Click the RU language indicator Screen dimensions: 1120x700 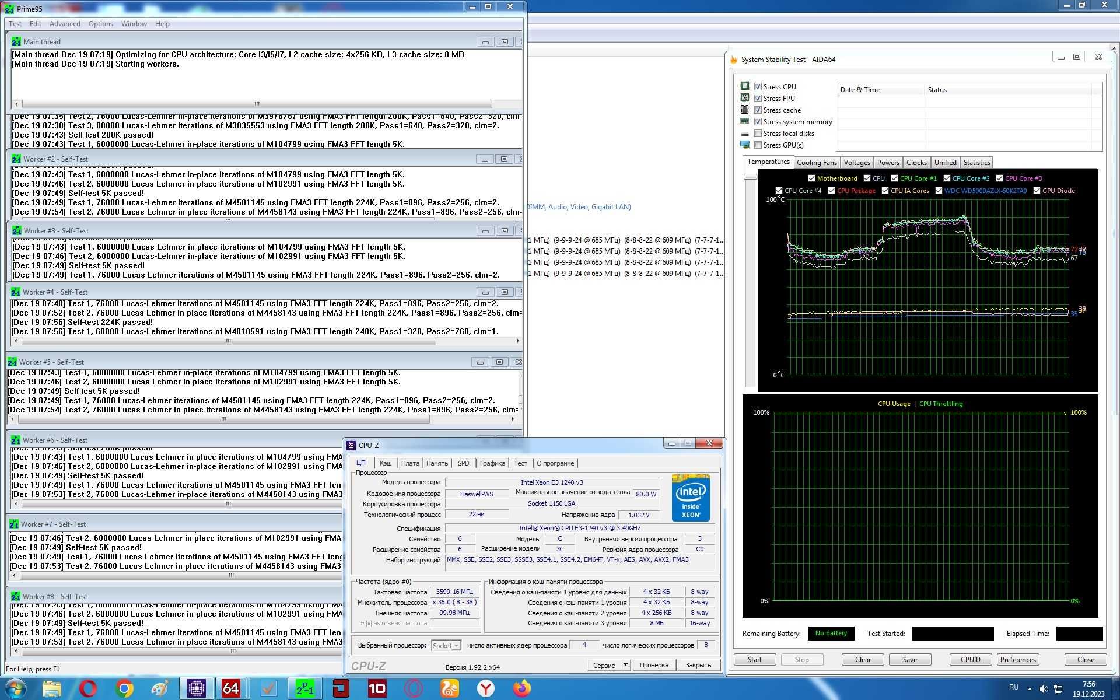click(x=1014, y=687)
